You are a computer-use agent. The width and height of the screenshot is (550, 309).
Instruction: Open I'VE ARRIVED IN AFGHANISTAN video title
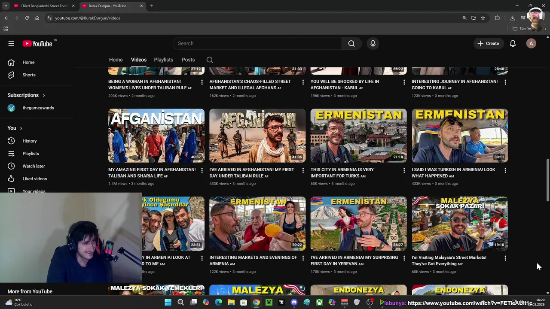click(x=252, y=173)
